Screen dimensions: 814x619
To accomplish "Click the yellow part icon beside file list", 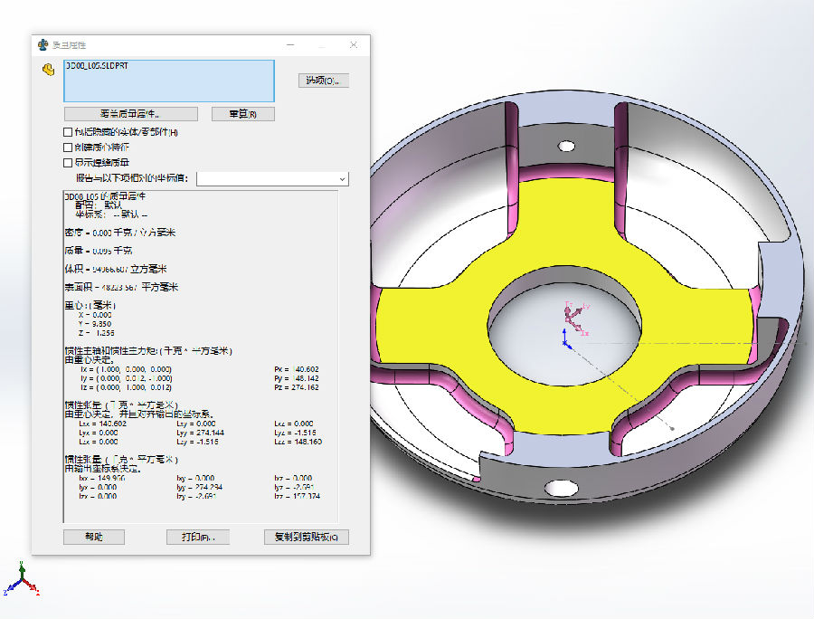I will 48,70.
